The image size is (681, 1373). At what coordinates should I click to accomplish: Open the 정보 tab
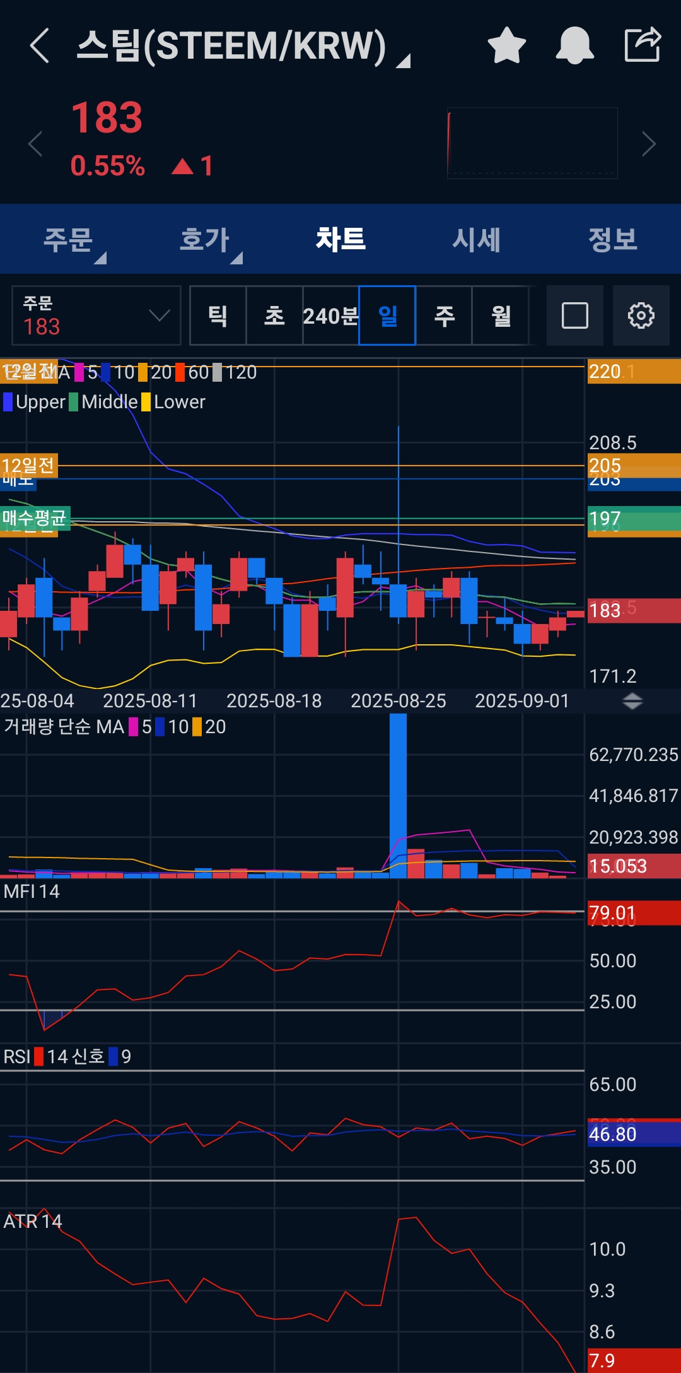point(613,240)
